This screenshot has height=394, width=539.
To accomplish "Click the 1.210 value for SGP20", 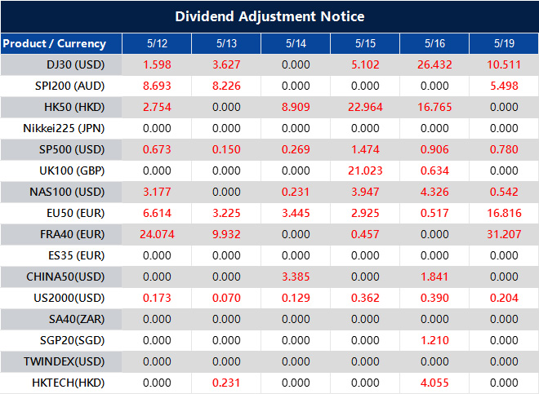I will click(434, 340).
